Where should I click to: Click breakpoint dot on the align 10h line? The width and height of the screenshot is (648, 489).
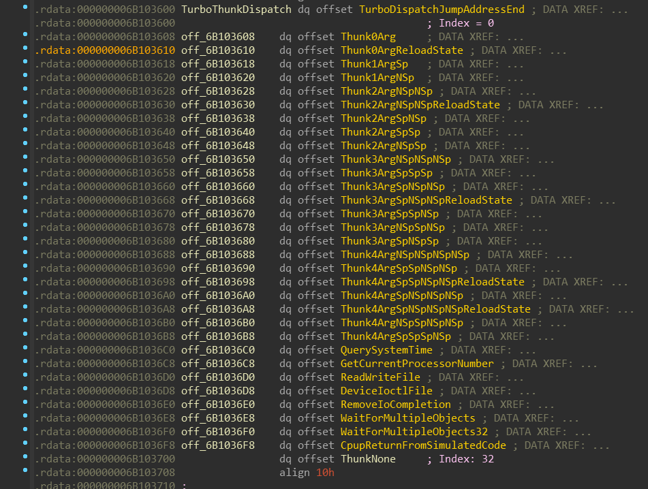coord(25,471)
